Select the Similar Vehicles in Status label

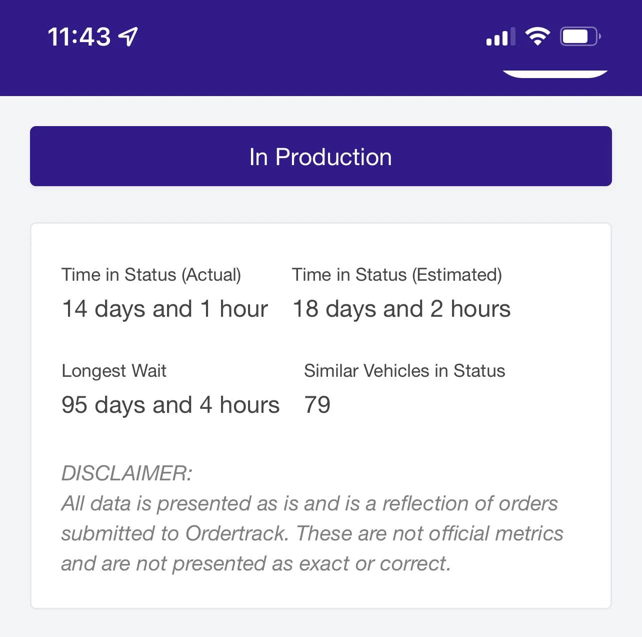404,371
